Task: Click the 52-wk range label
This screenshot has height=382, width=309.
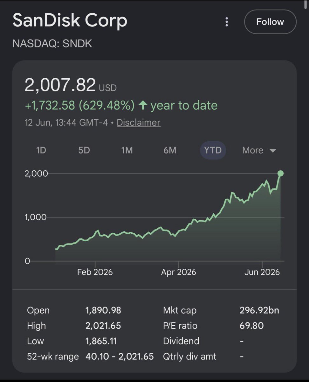Action: (x=53, y=356)
